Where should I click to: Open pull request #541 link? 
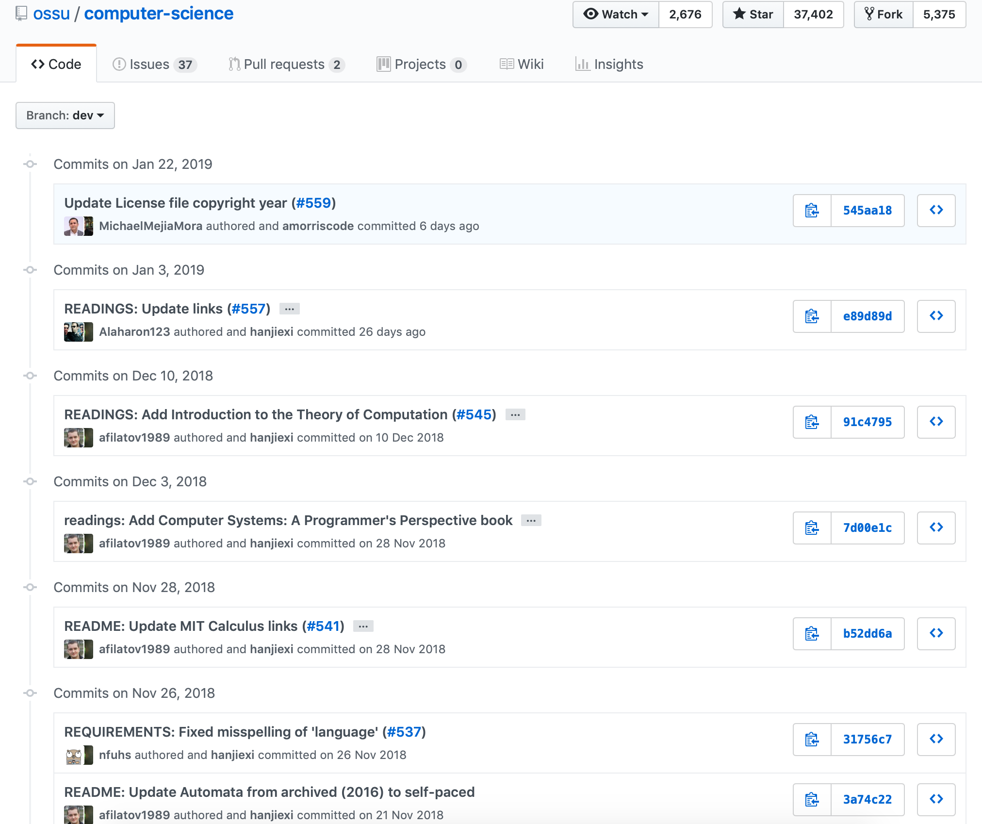pos(323,626)
